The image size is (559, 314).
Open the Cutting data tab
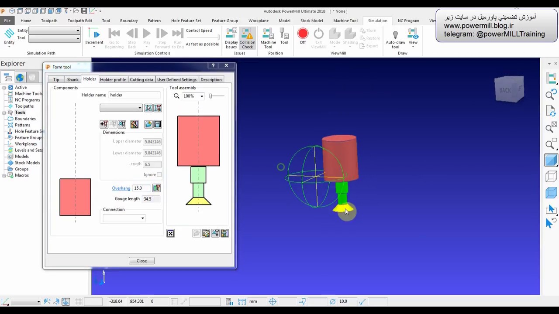tap(141, 79)
